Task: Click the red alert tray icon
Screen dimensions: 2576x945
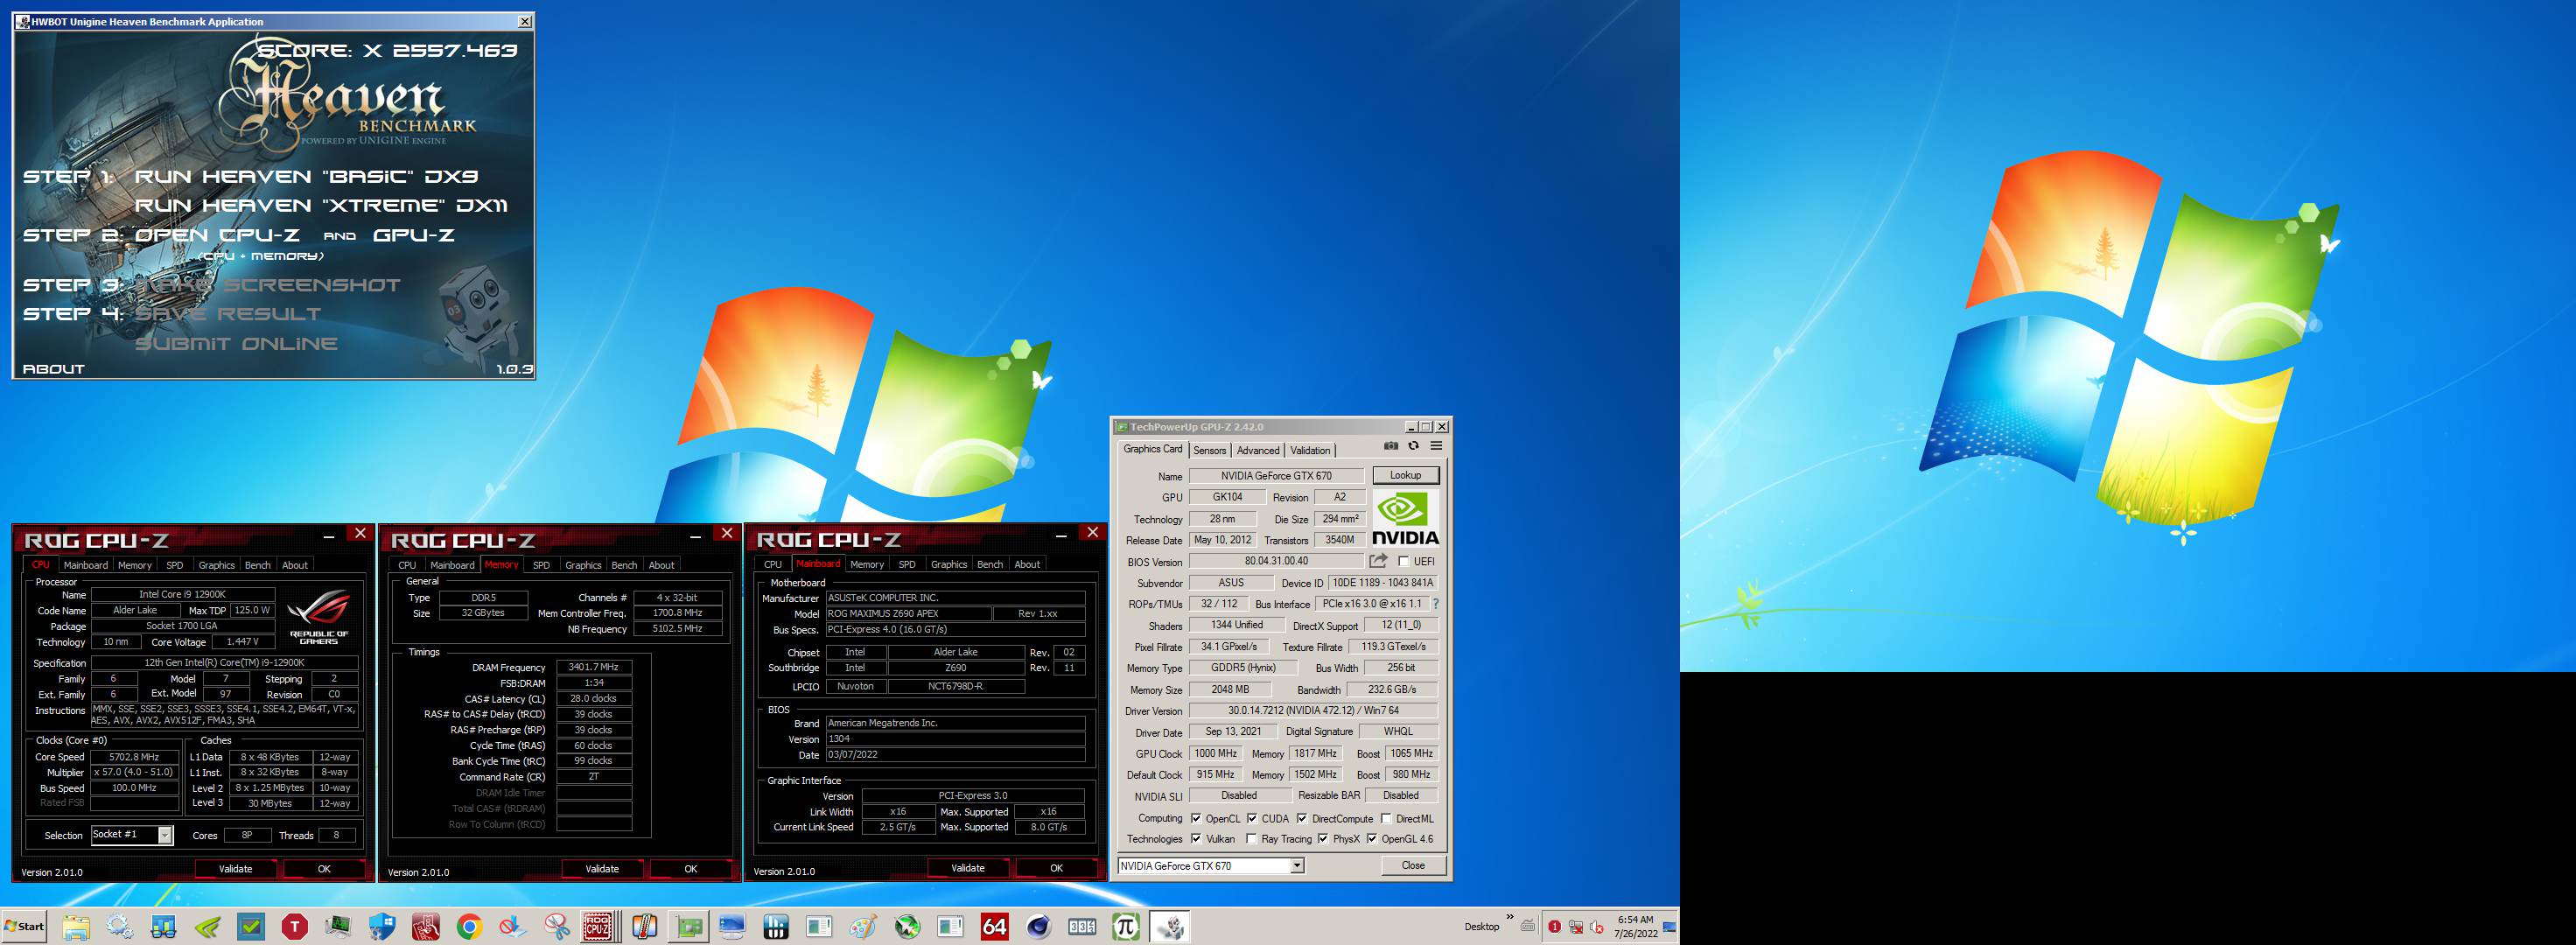Action: coord(1554,927)
